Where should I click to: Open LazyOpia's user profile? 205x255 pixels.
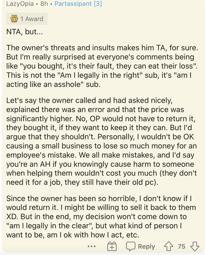20,4
